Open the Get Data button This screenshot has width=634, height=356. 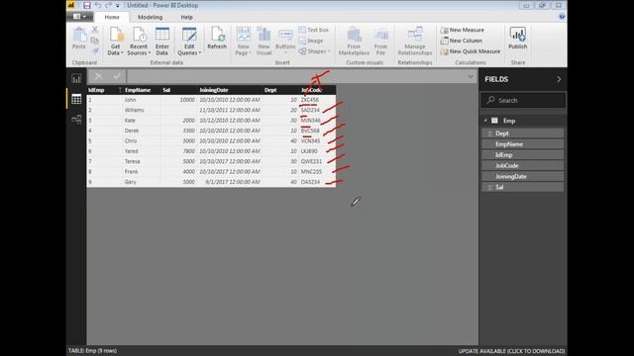point(115,41)
